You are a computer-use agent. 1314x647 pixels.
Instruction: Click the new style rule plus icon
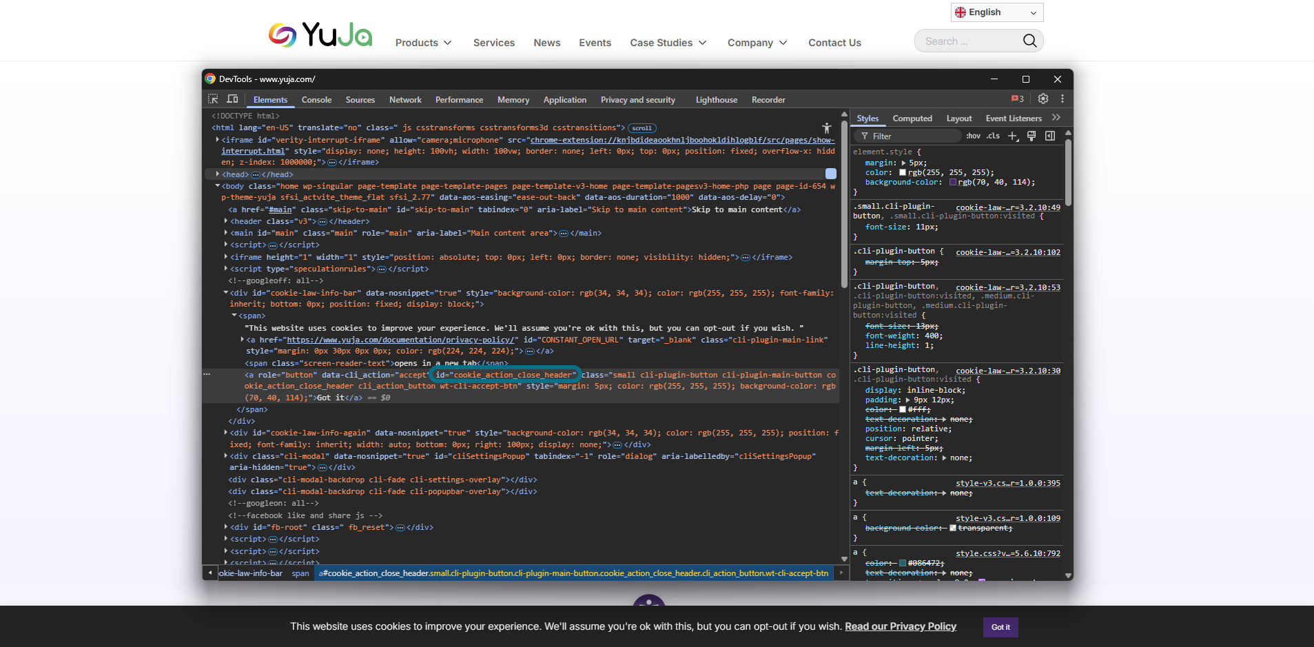coord(1013,136)
